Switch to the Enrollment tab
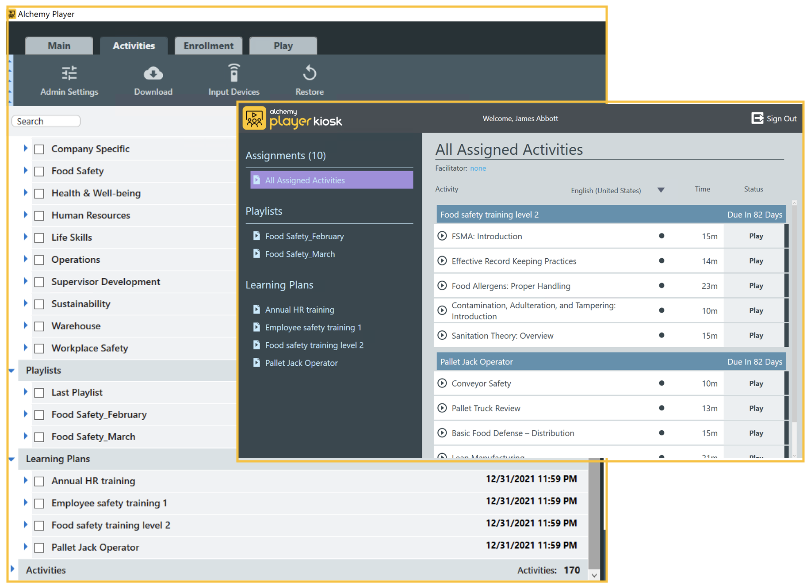Image resolution: width=807 pixels, height=586 pixels. [x=208, y=46]
